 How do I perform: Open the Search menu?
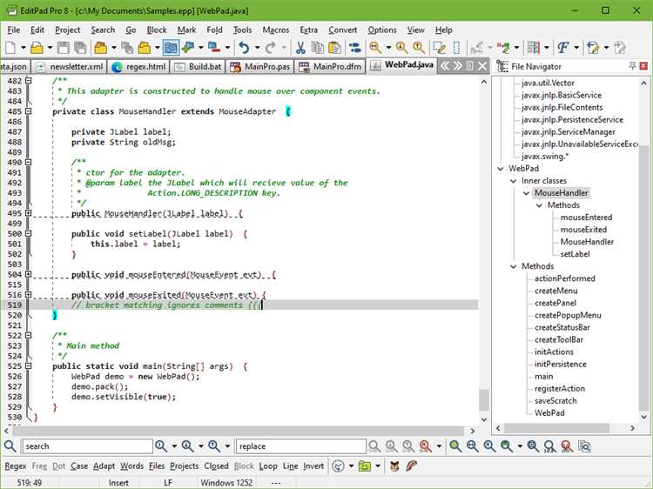pos(103,30)
